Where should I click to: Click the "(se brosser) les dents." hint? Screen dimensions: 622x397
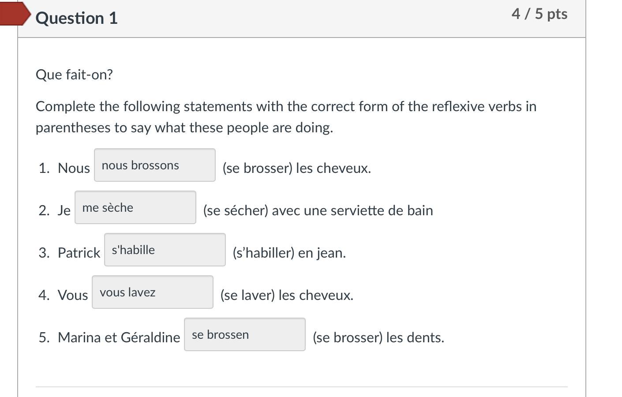pyautogui.click(x=378, y=337)
